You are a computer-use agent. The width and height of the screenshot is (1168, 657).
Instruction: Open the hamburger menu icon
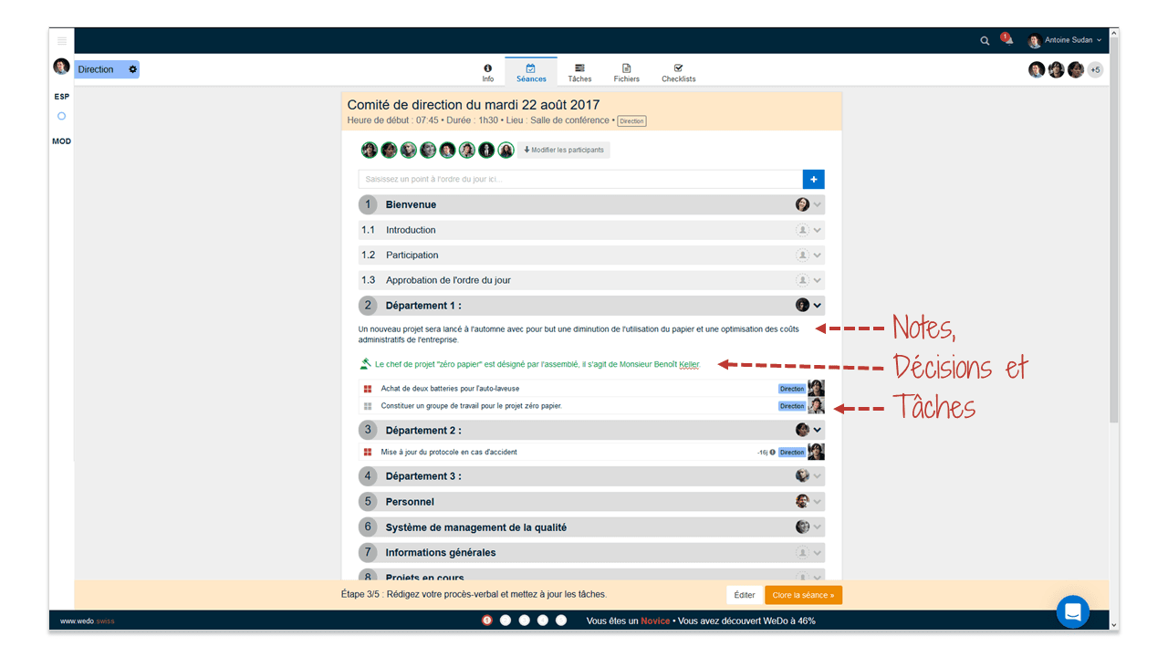pyautogui.click(x=62, y=40)
